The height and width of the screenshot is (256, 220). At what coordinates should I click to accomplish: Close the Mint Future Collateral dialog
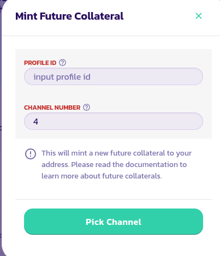(199, 16)
